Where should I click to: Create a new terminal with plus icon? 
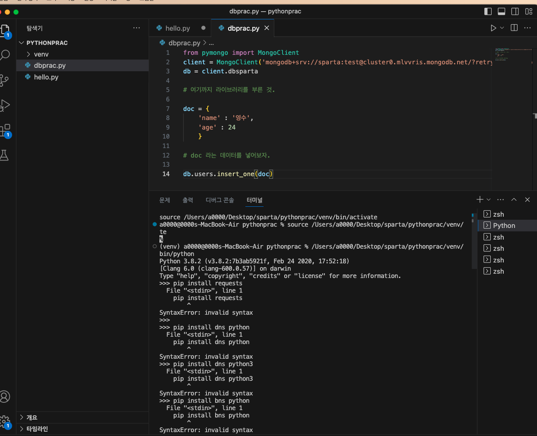tap(480, 199)
